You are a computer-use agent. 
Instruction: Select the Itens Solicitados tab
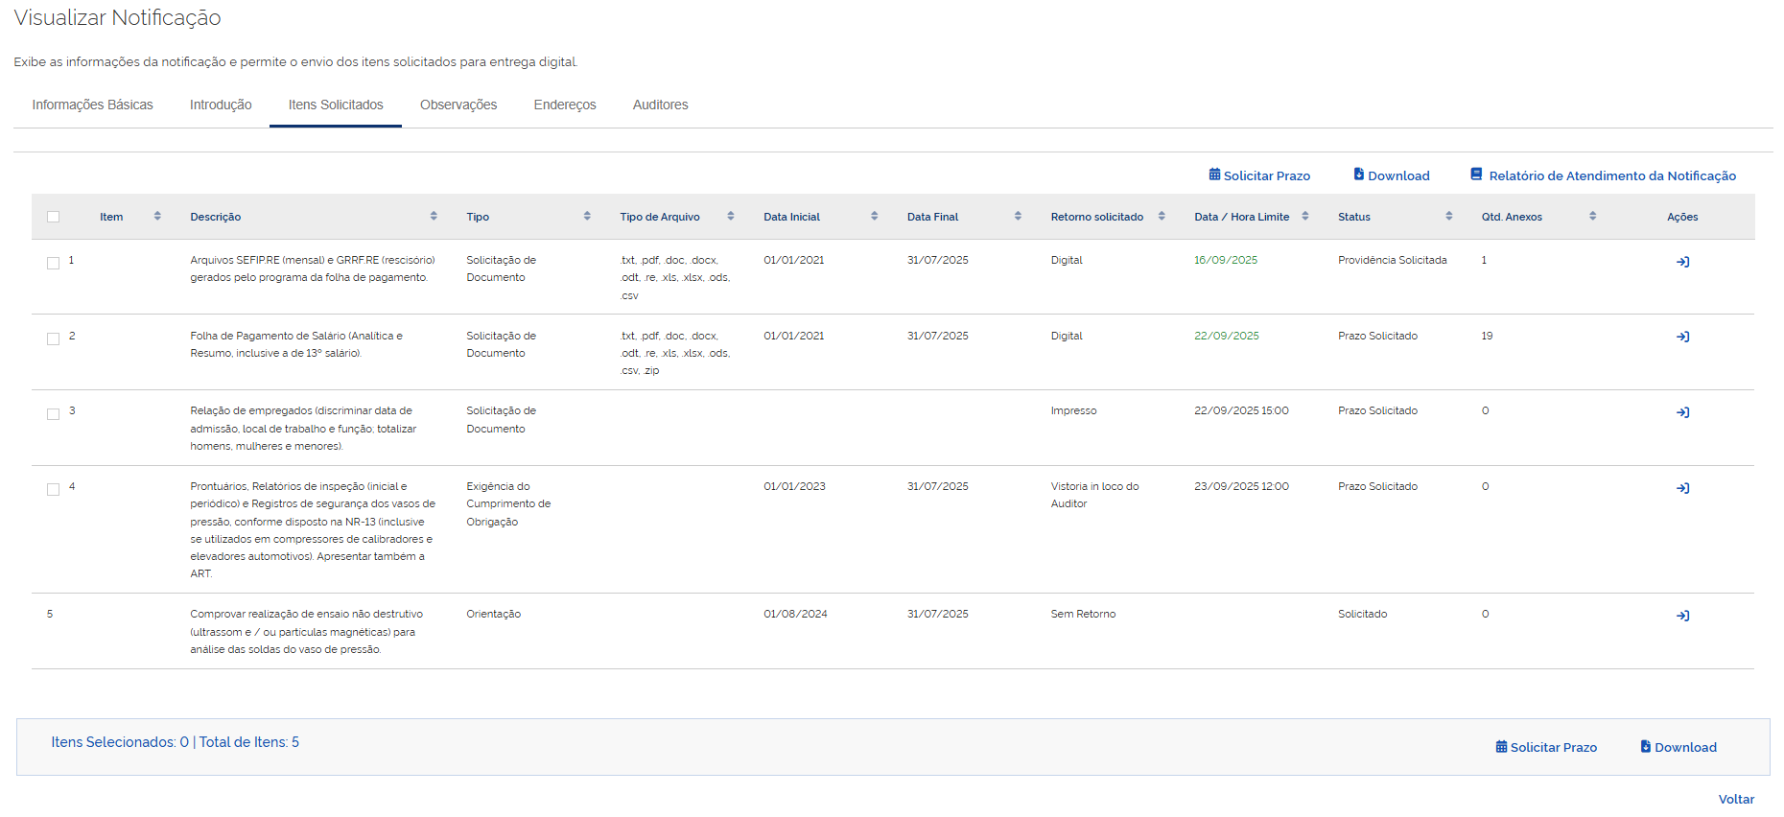(336, 105)
